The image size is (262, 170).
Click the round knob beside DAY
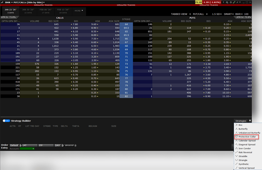click(62, 145)
